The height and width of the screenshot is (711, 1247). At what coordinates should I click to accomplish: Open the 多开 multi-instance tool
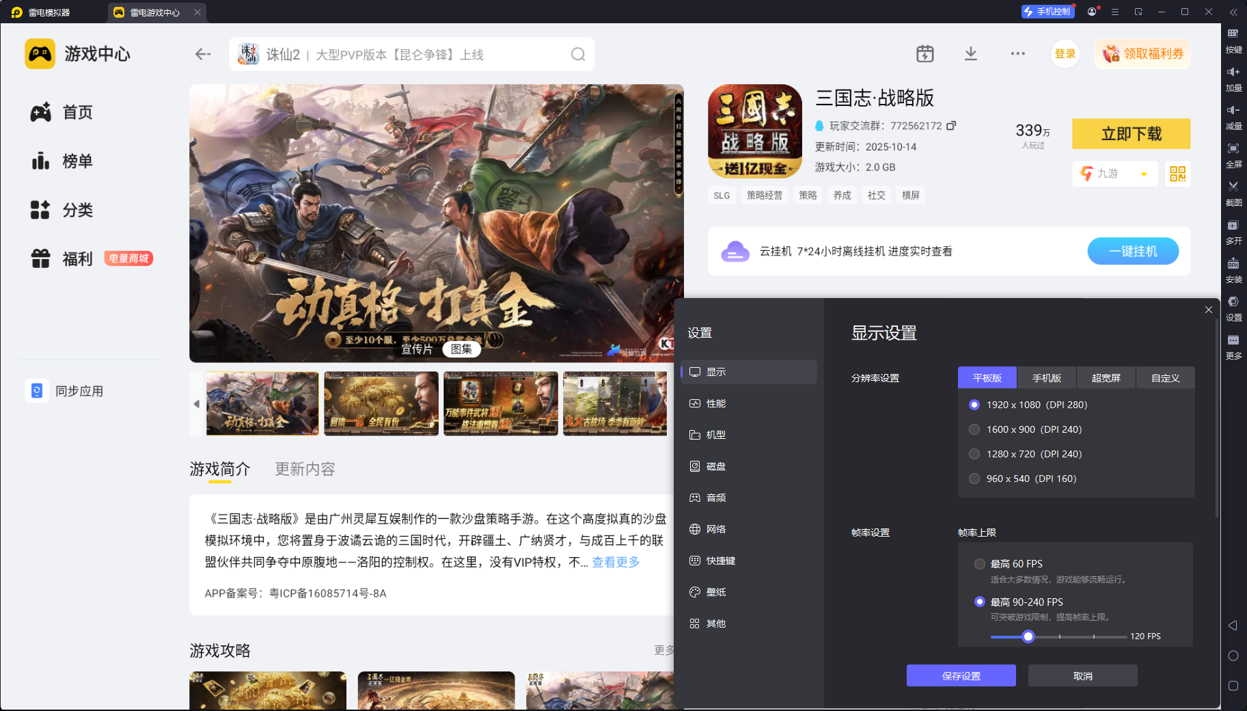coord(1233,232)
